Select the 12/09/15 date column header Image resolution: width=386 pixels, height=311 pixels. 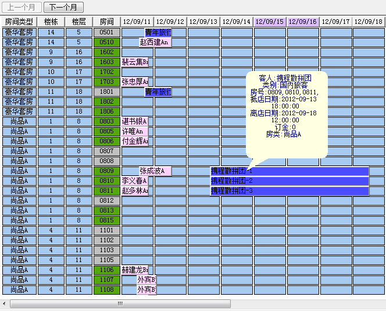(x=270, y=22)
